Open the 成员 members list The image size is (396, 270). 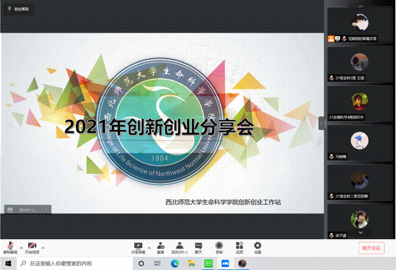[x=180, y=247]
